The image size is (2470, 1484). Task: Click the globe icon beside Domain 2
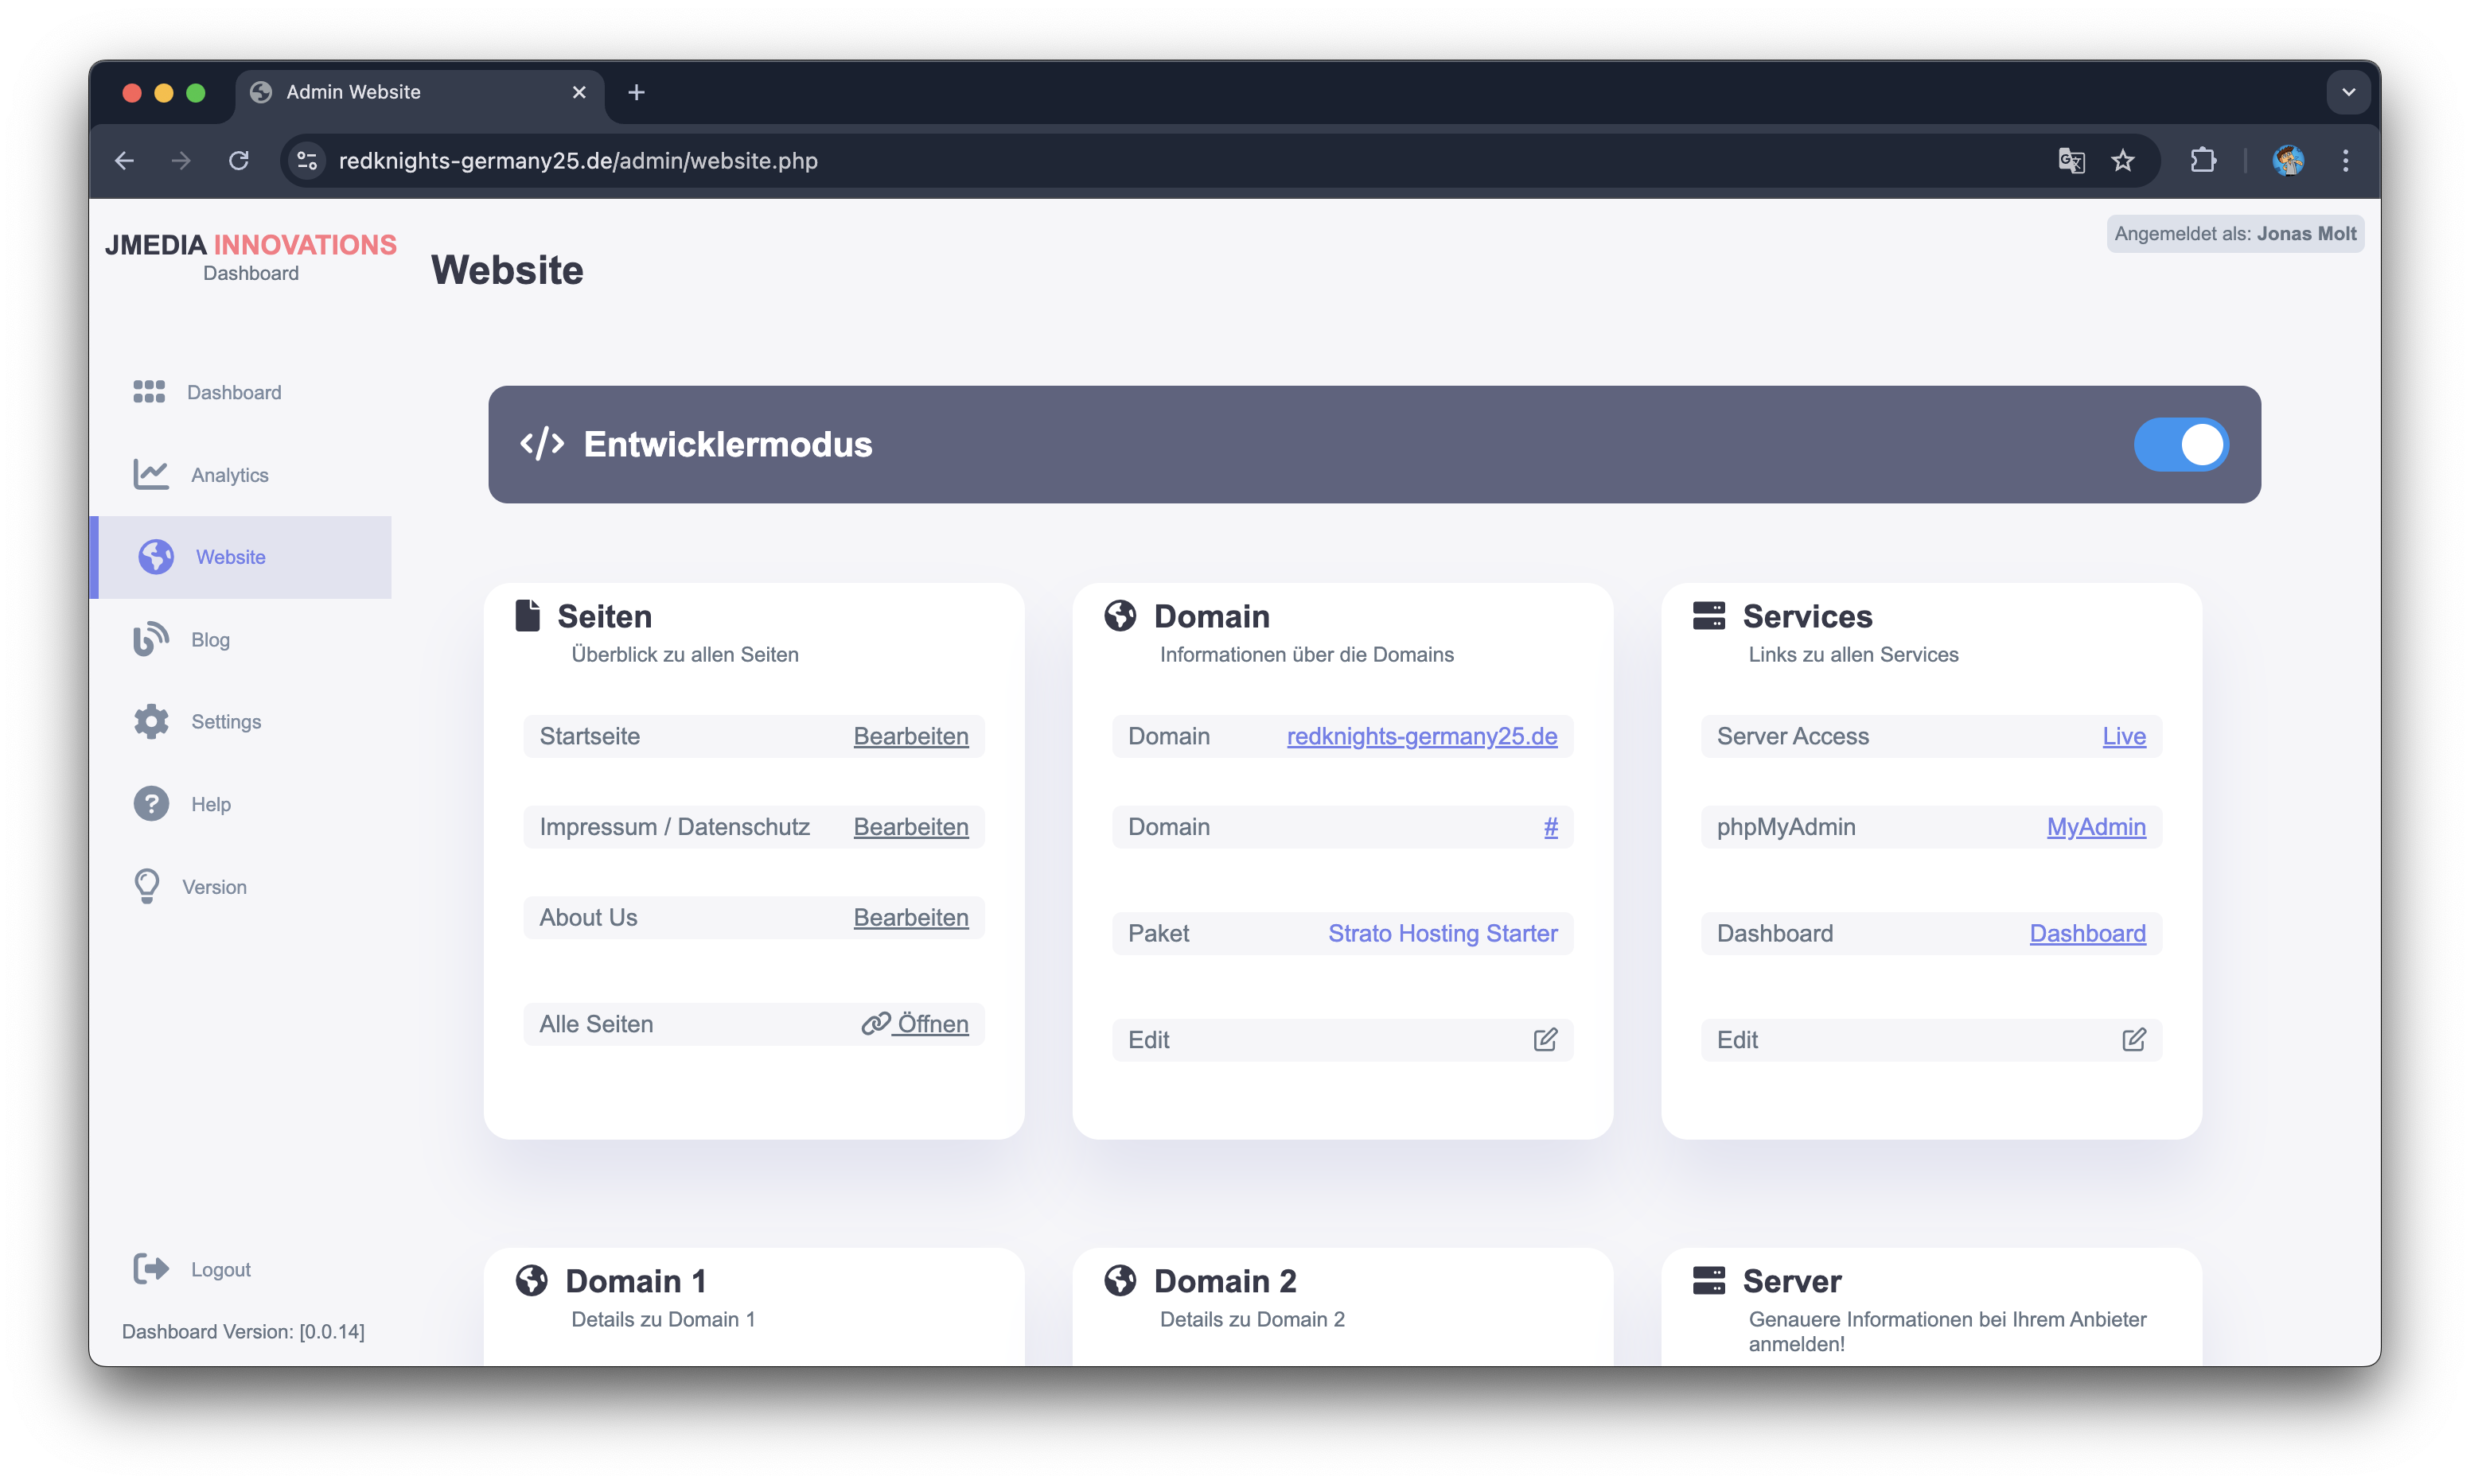click(1120, 1281)
